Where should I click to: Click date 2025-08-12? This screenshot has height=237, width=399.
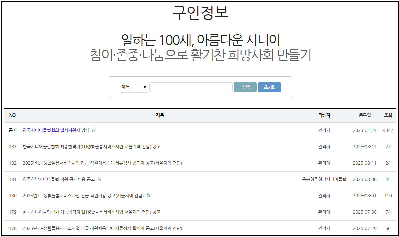point(365,147)
